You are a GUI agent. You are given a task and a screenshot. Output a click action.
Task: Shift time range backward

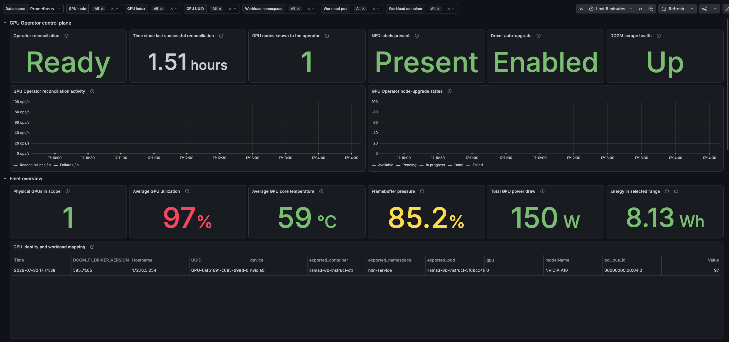581,9
